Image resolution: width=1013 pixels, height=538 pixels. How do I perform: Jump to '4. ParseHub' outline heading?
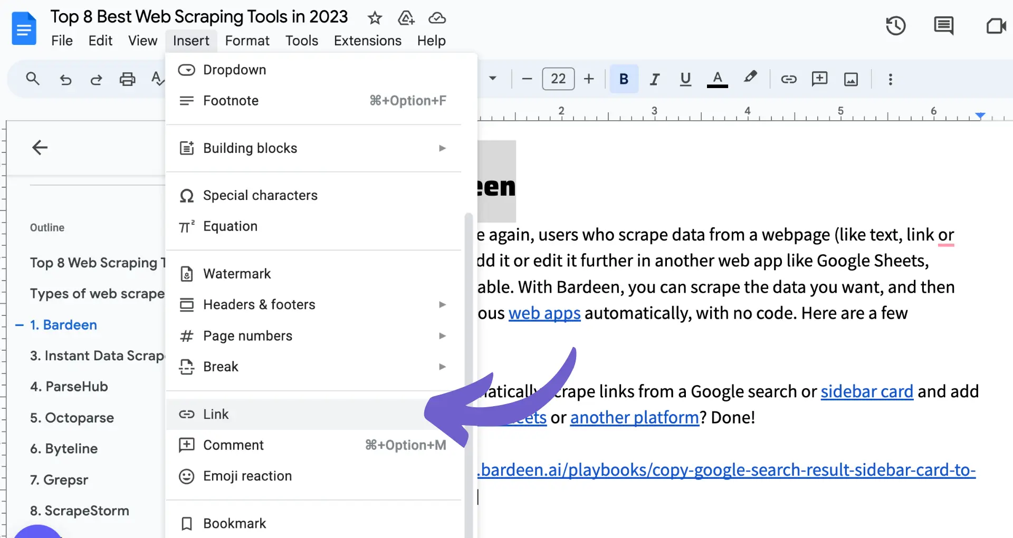(69, 387)
